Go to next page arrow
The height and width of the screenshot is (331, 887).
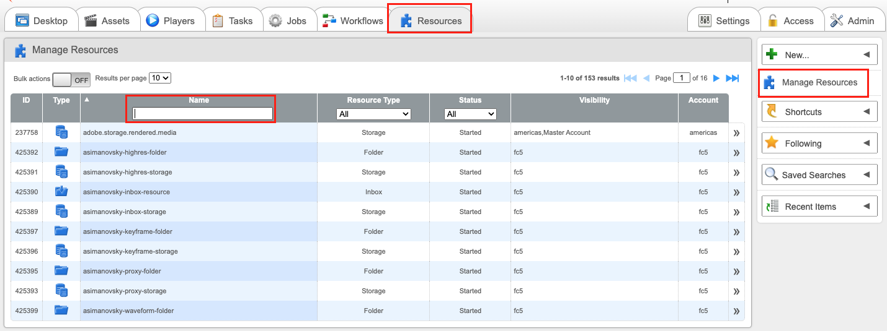(x=716, y=78)
